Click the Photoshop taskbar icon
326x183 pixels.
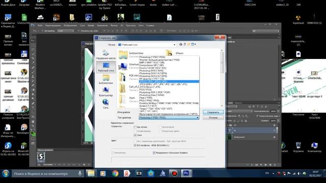(186, 173)
